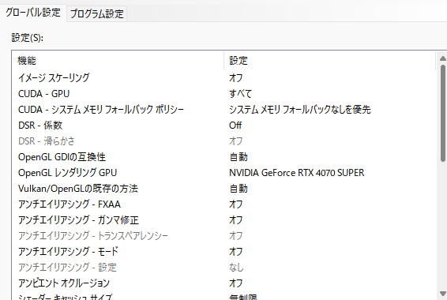The height and width of the screenshot is (300, 447).
Task: Click NVIDIA GeForce RTX 4070 SUPER value
Action: click(296, 173)
